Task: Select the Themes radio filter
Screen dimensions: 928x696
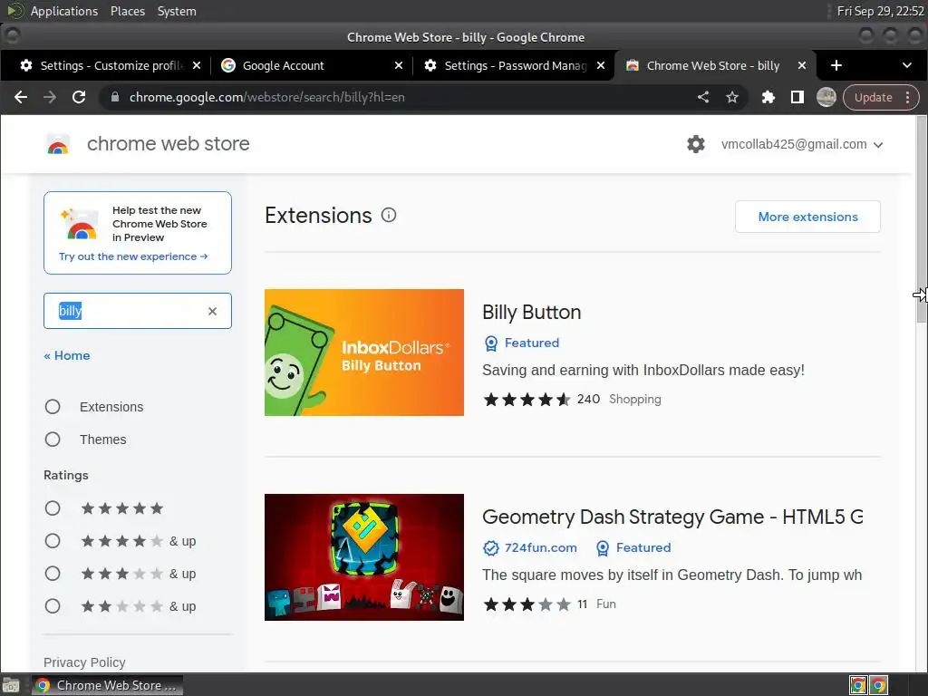Action: pos(53,440)
